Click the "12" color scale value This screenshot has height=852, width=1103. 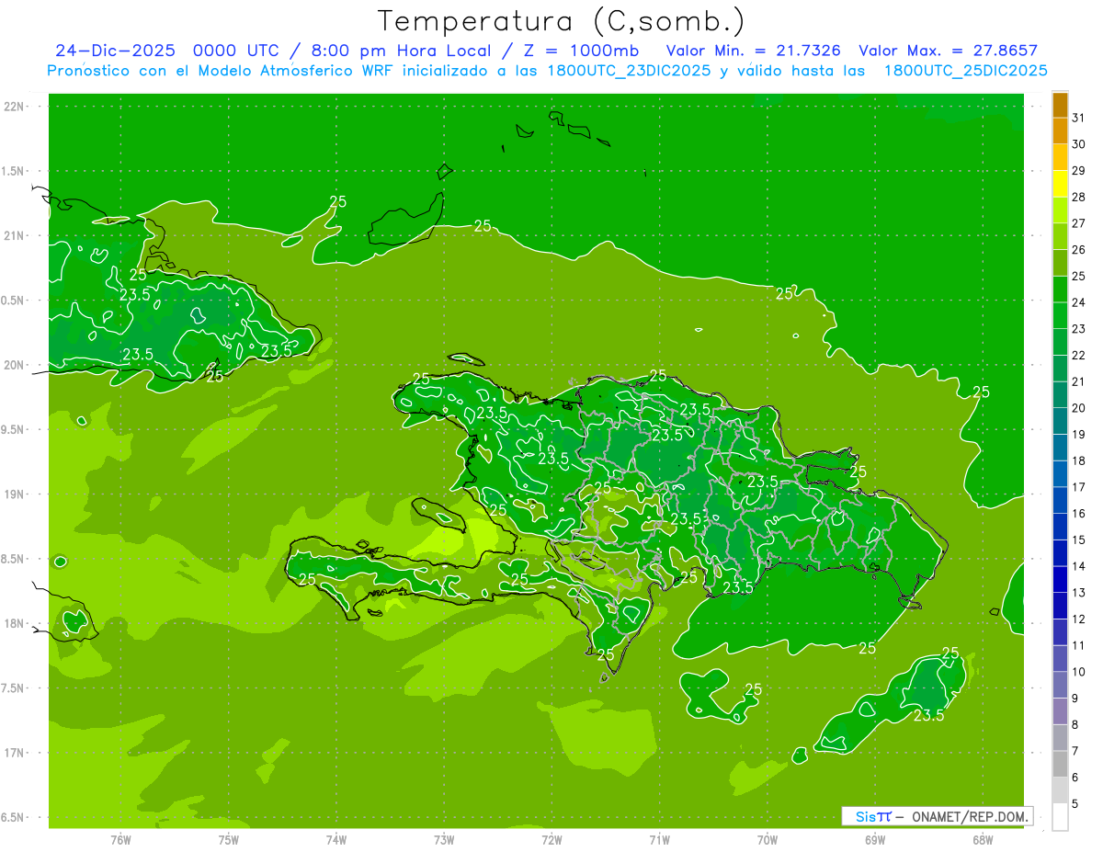point(1079,619)
